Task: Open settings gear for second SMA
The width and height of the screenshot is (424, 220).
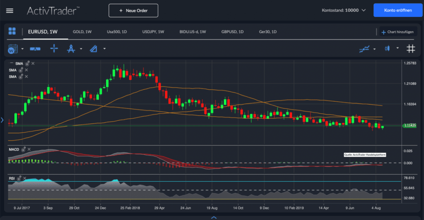Action: pos(21,70)
